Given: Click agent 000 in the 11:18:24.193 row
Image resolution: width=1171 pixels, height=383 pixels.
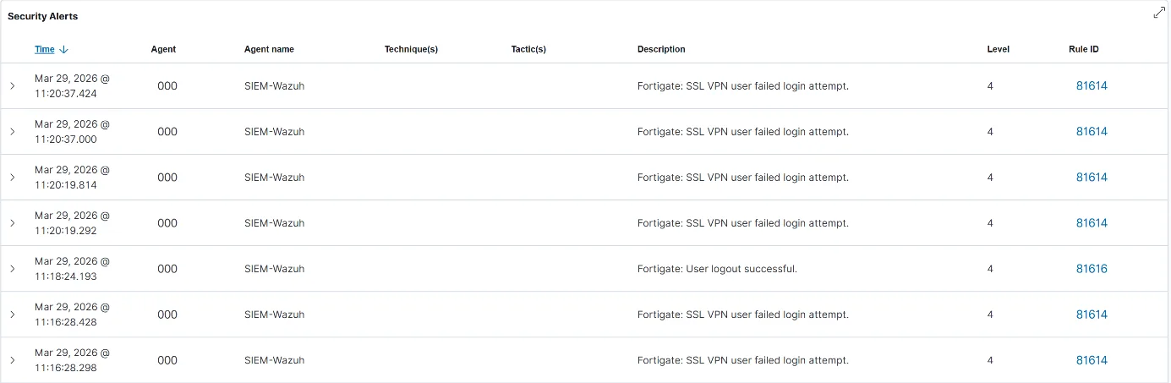Looking at the screenshot, I should tap(167, 268).
